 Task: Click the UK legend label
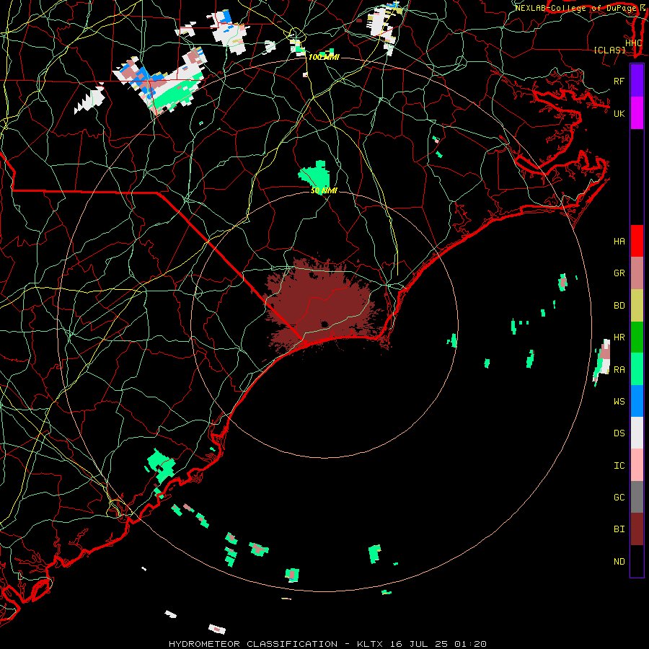[619, 113]
